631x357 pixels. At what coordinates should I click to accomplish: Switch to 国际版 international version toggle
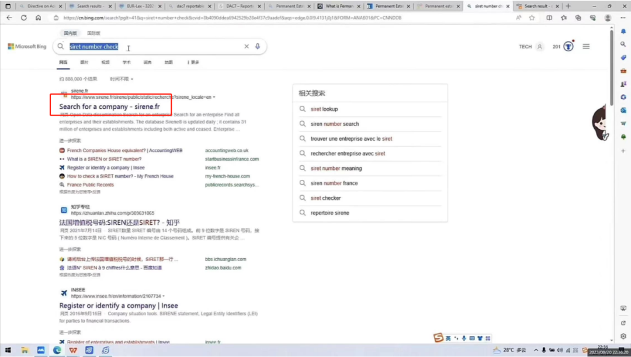pos(93,33)
